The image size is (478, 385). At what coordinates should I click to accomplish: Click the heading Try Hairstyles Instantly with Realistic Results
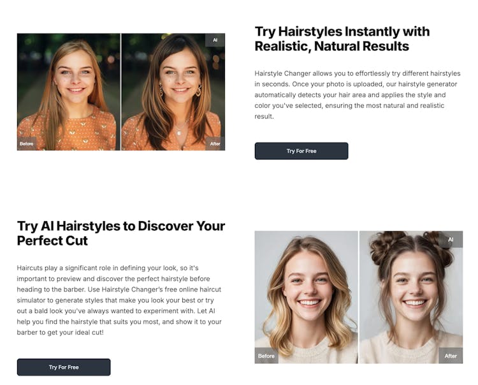pos(342,39)
